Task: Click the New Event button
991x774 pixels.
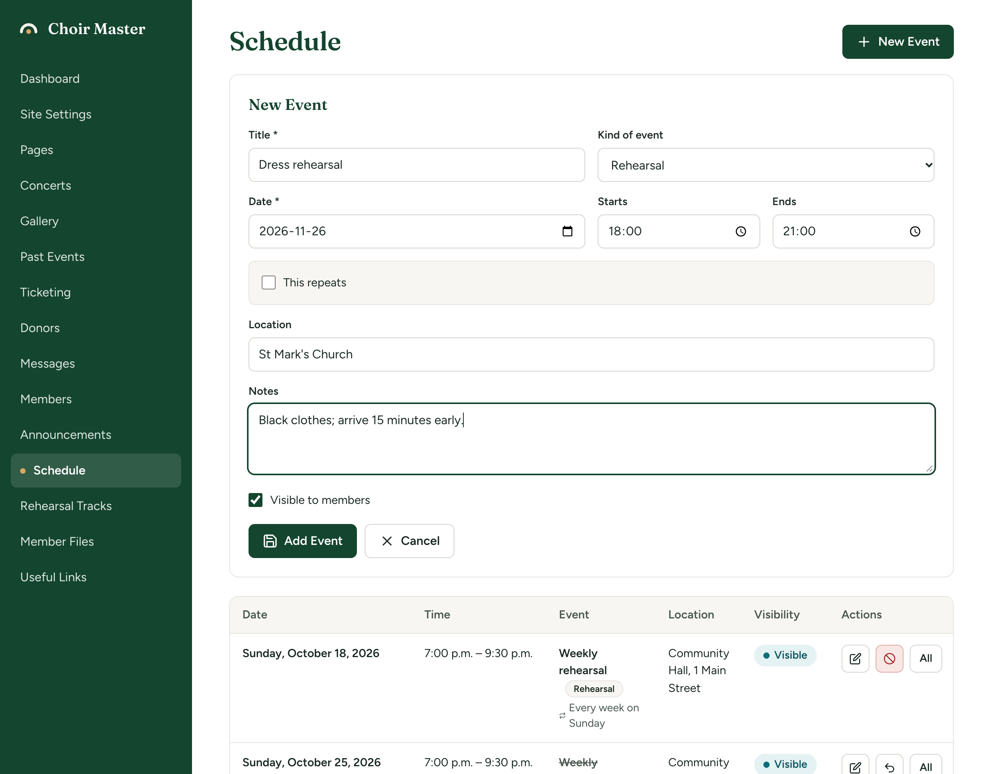Action: point(898,42)
